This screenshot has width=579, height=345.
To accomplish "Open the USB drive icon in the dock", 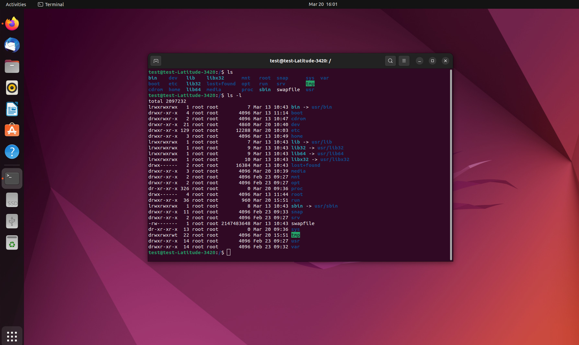I will point(12,221).
